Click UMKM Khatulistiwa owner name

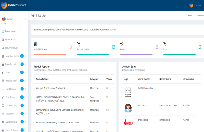pos(146,88)
